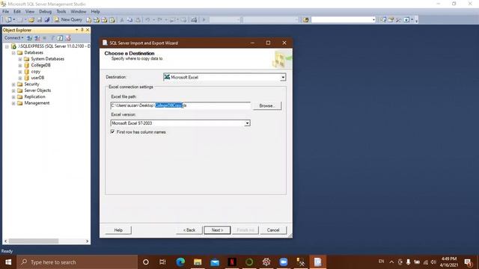Expand the Management folder
The width and height of the screenshot is (479, 269).
point(13,103)
